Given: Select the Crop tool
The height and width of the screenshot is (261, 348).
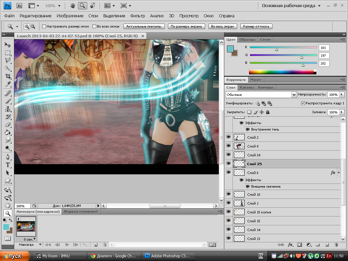Looking at the screenshot, I should click(7, 76).
